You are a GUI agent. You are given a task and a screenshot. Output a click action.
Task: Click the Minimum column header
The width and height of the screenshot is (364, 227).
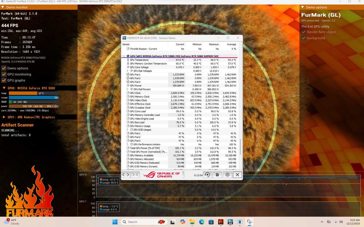pyautogui.click(x=197, y=44)
